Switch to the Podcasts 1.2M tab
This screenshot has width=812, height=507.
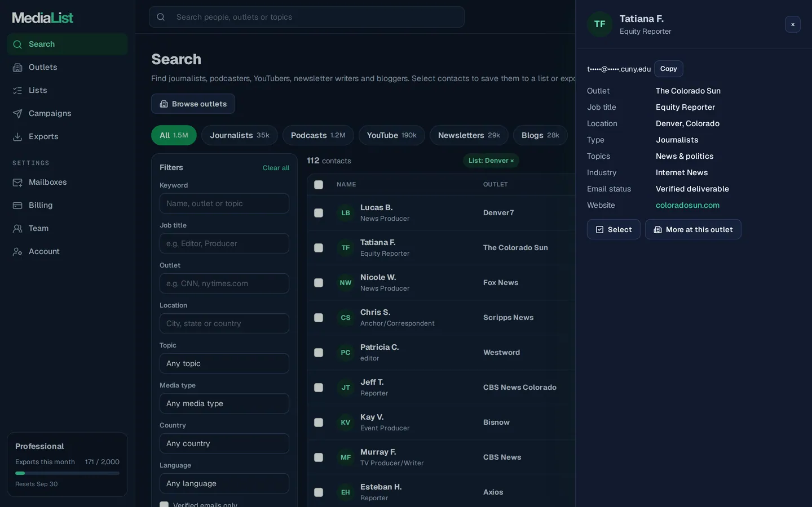coord(318,135)
